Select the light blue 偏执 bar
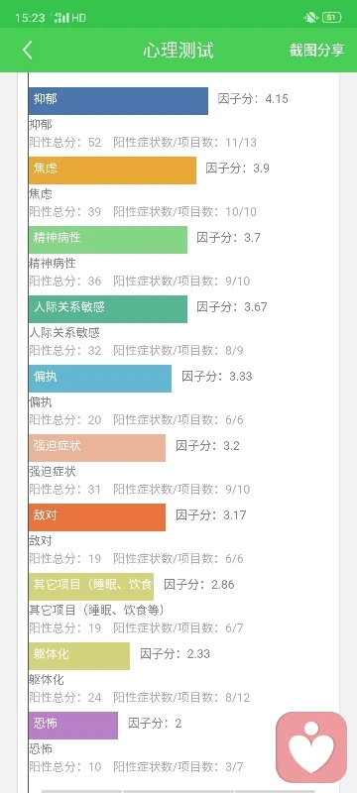This screenshot has height=793, width=357. [100, 379]
